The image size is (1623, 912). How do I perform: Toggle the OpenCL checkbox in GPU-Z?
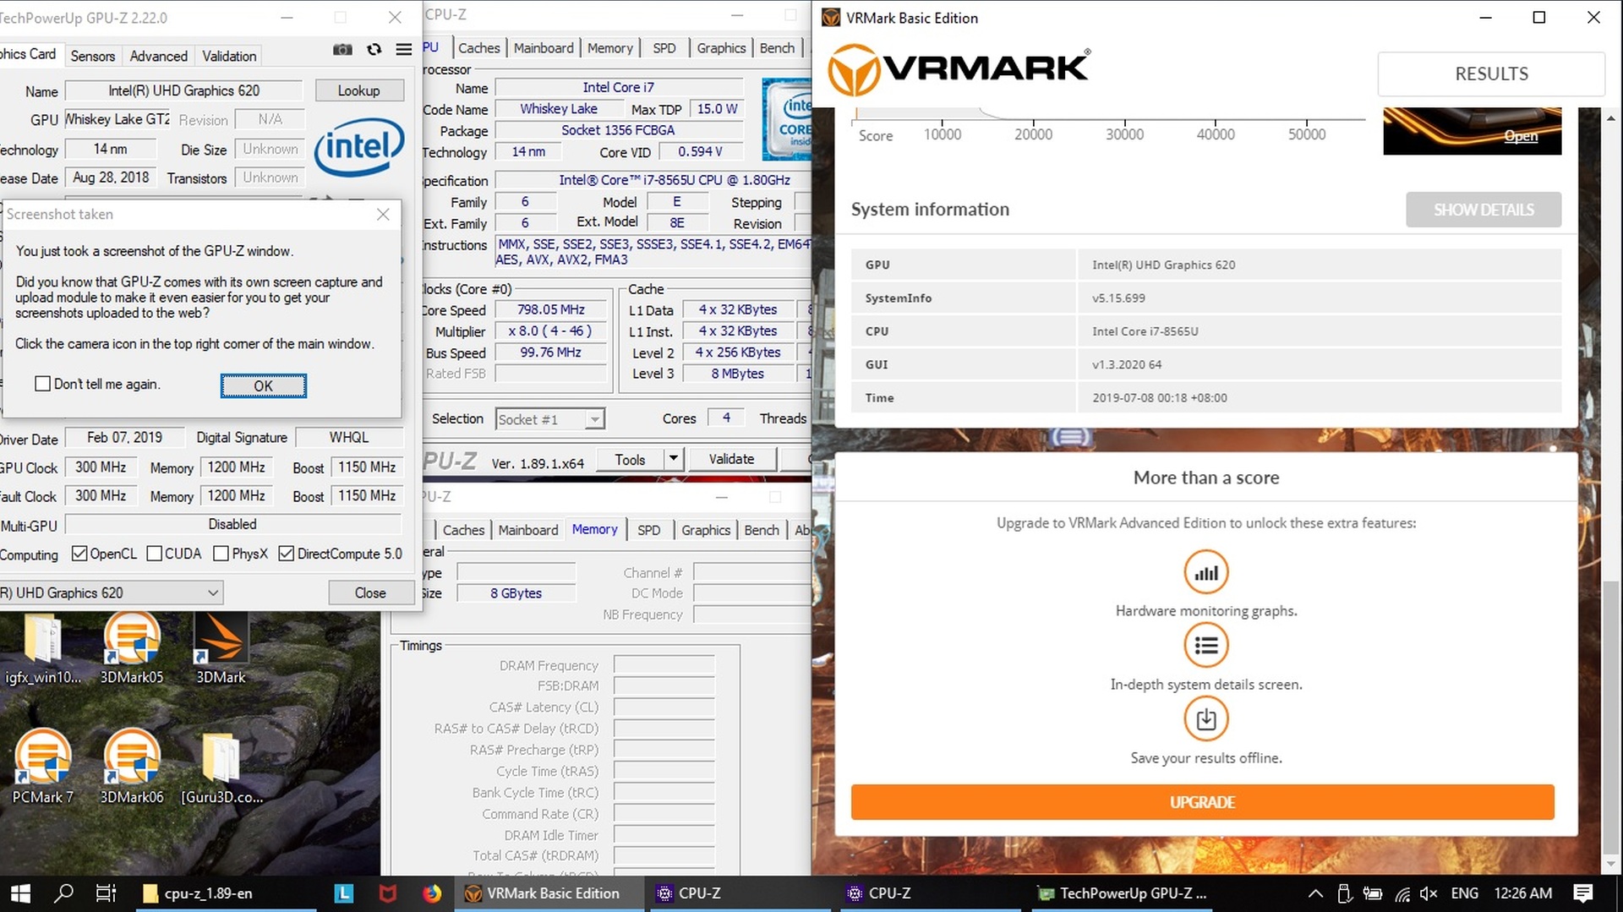point(79,554)
